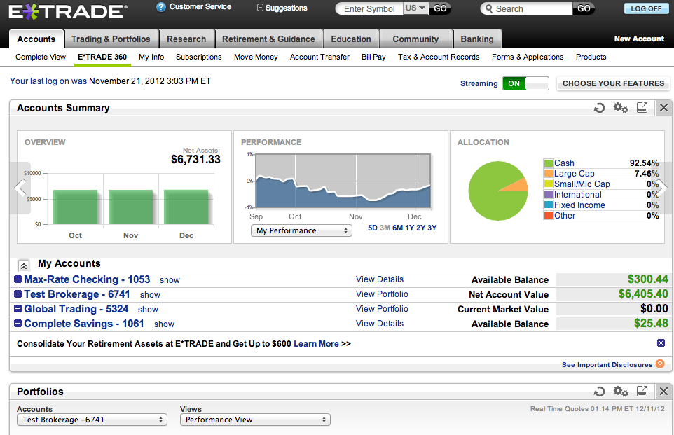Image resolution: width=674 pixels, height=435 pixels.
Task: Click the search magnifying glass icon
Action: tap(490, 8)
